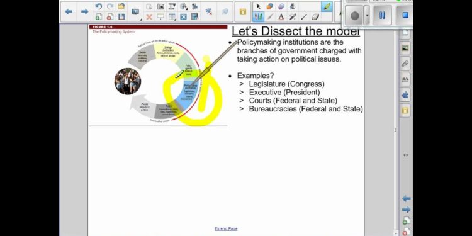Open the Properties tab in sidebar
The image size is (472, 236).
click(x=405, y=79)
